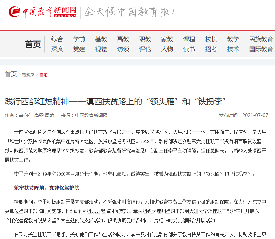Open the 访谈 section

[x=123, y=49]
